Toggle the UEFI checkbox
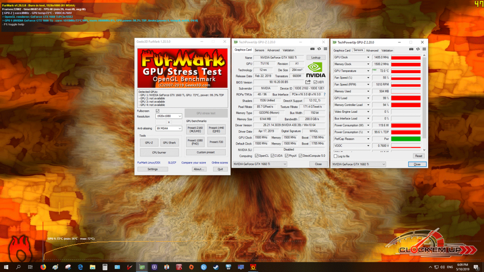This screenshot has width=484, height=272. [x=315, y=82]
